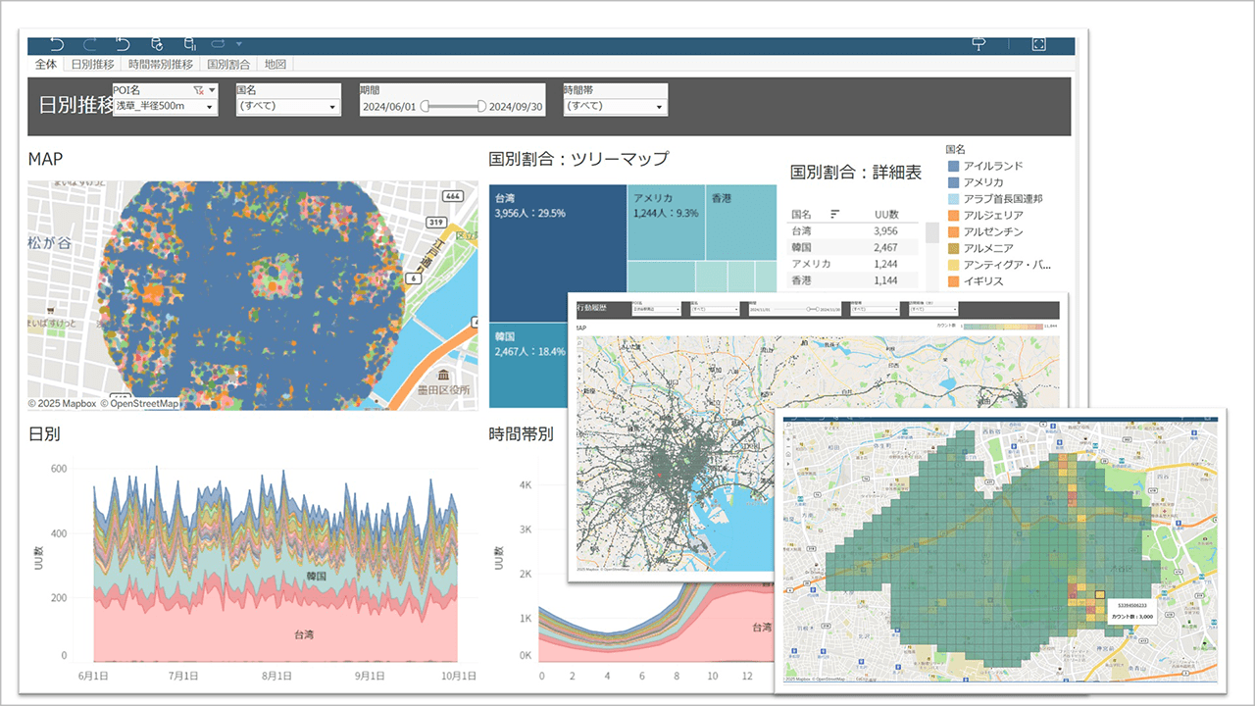Open the presentation guide signpost icon

point(978,44)
